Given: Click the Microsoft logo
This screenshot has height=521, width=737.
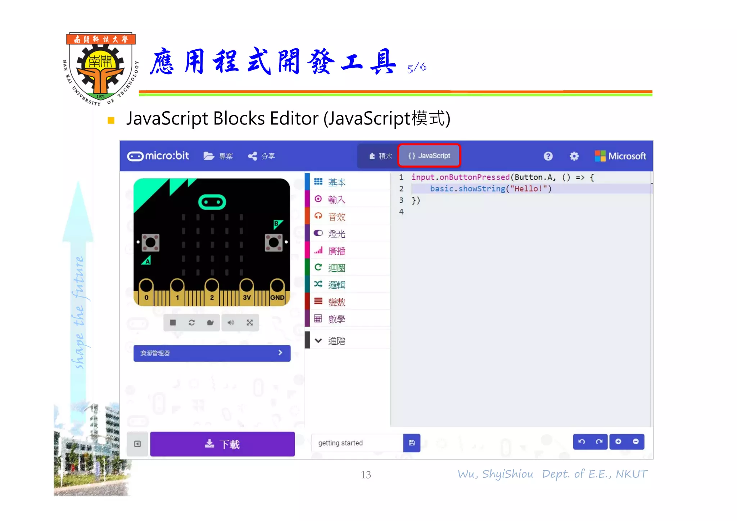Looking at the screenshot, I should pos(620,156).
